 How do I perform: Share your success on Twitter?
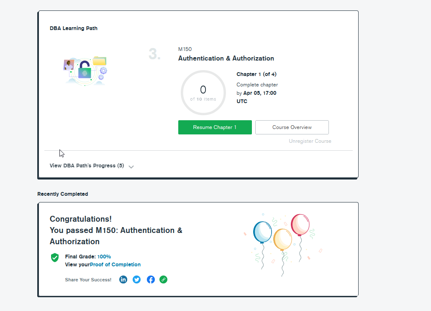tap(136, 279)
